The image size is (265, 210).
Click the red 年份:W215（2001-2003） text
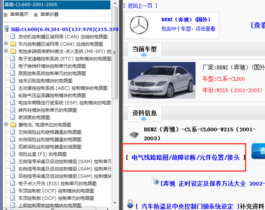[x=233, y=91]
